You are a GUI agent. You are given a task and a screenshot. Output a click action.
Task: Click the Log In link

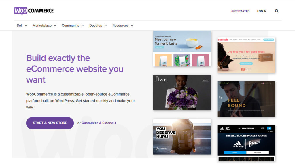click(262, 11)
